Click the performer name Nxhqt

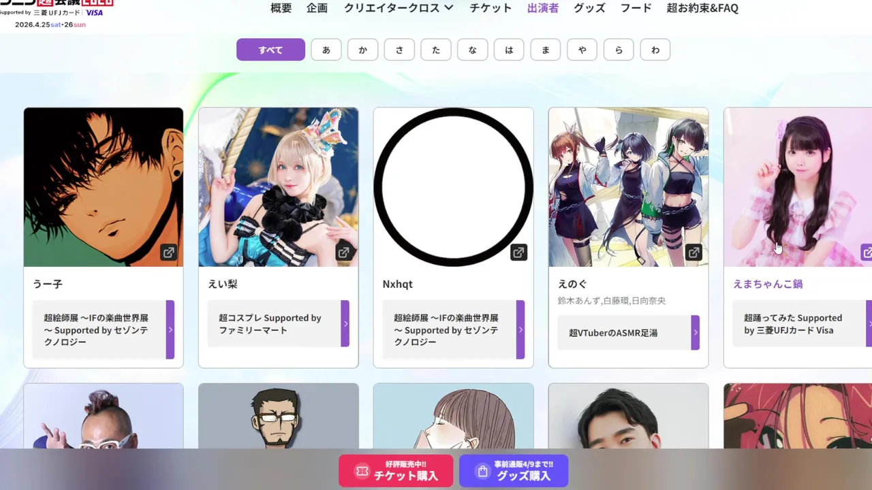398,284
